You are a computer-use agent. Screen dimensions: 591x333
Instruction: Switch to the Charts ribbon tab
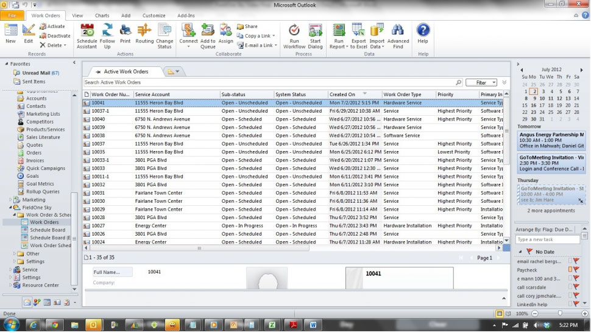tap(102, 15)
